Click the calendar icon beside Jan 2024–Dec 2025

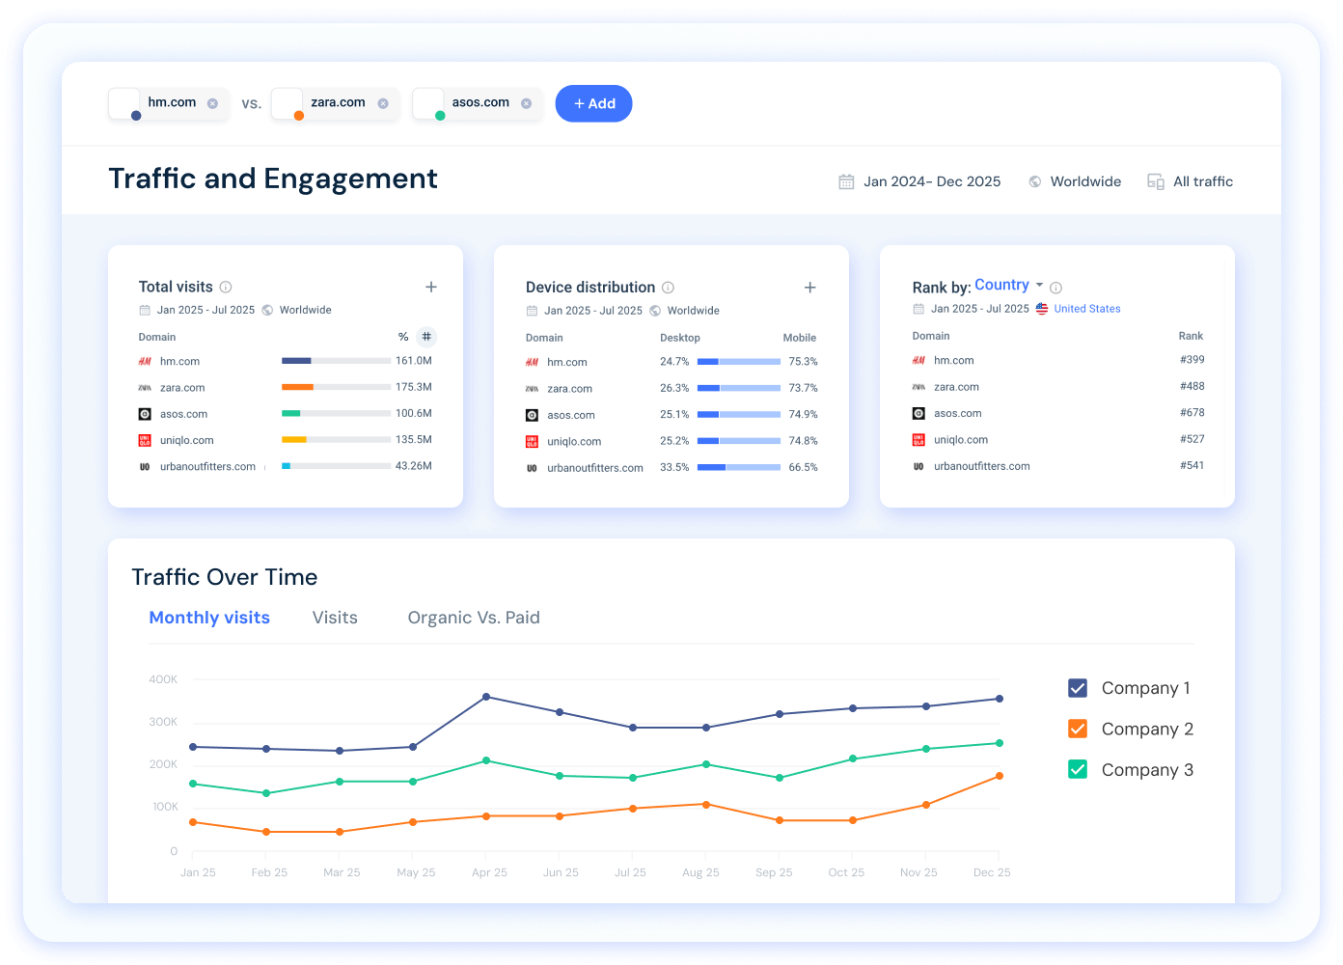pyautogui.click(x=846, y=180)
